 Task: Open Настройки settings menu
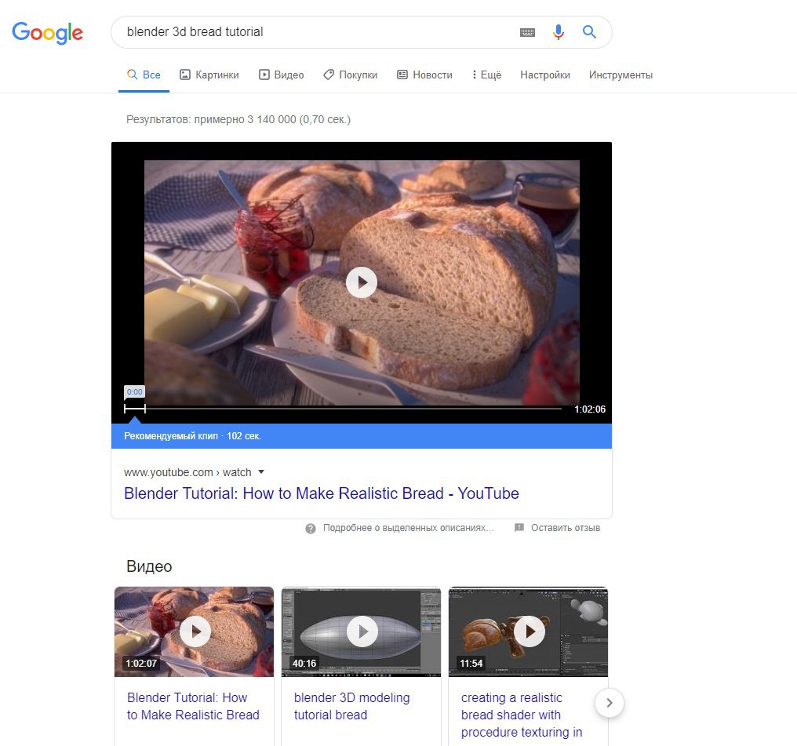click(x=545, y=75)
